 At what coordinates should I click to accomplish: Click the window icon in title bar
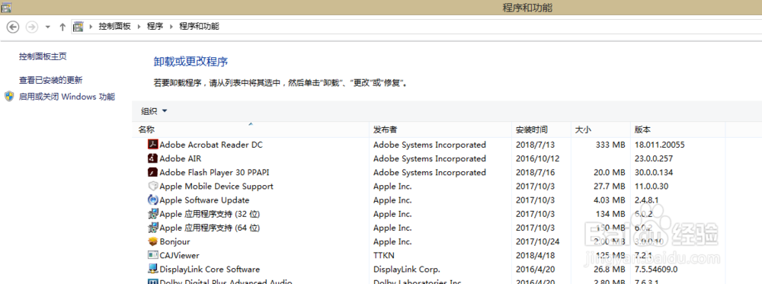point(7,8)
